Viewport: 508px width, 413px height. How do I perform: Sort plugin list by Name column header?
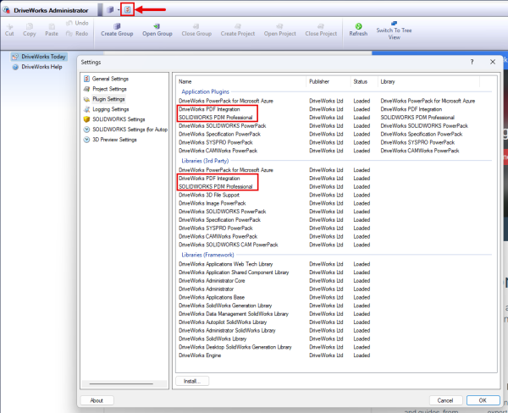click(185, 81)
